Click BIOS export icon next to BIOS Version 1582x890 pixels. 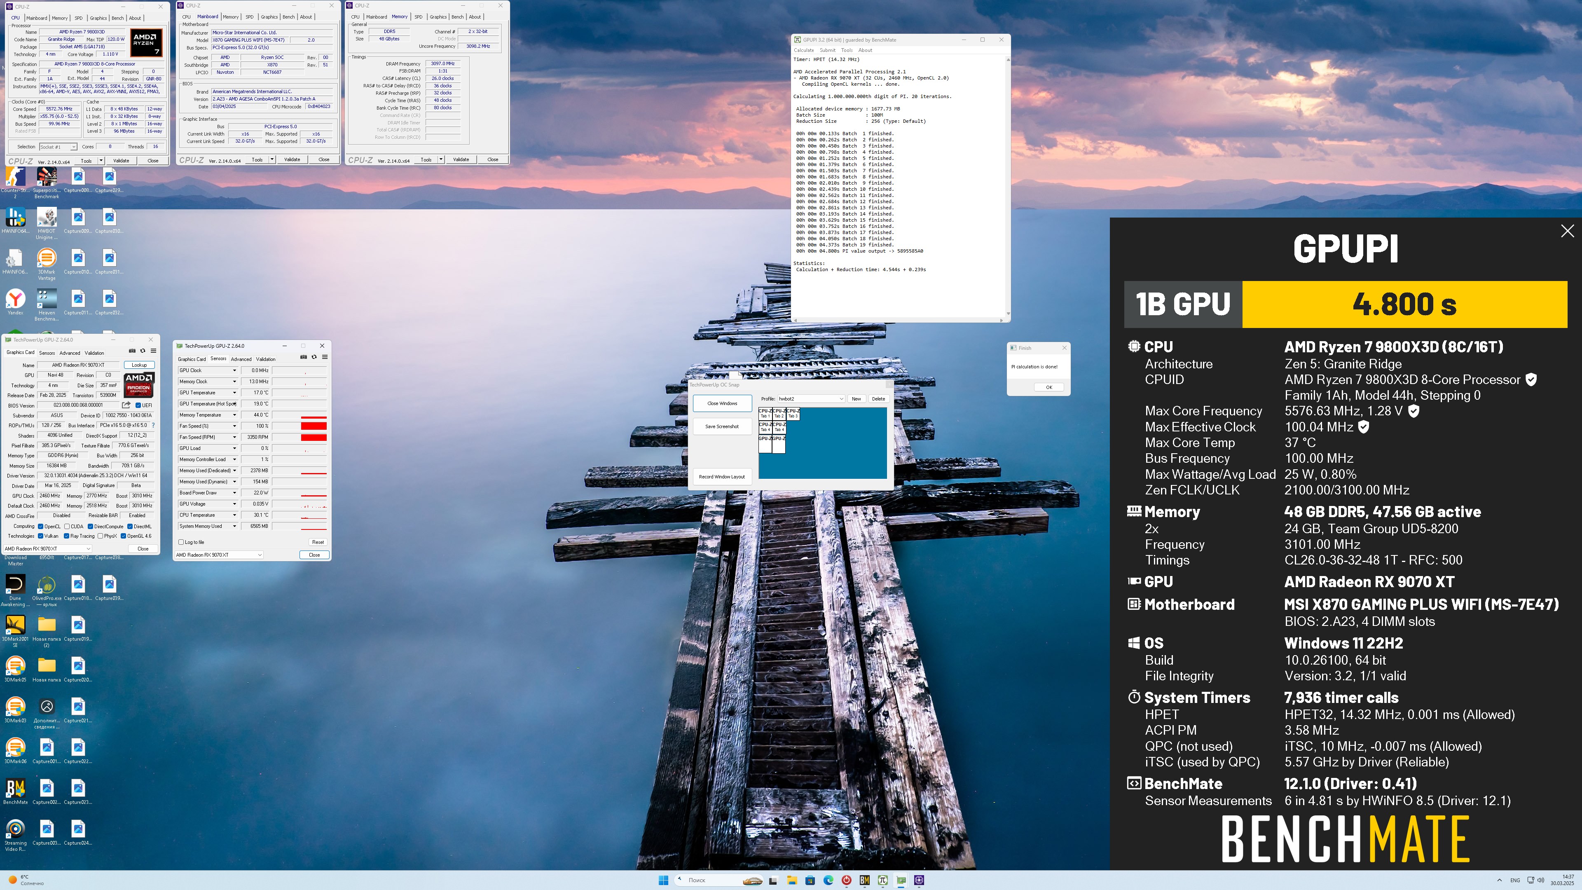coord(126,405)
